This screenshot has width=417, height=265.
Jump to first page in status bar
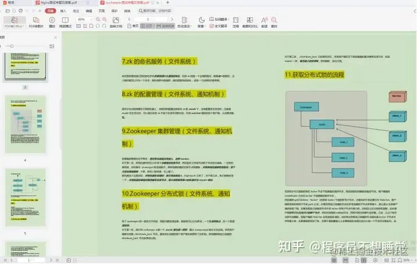coord(5,260)
